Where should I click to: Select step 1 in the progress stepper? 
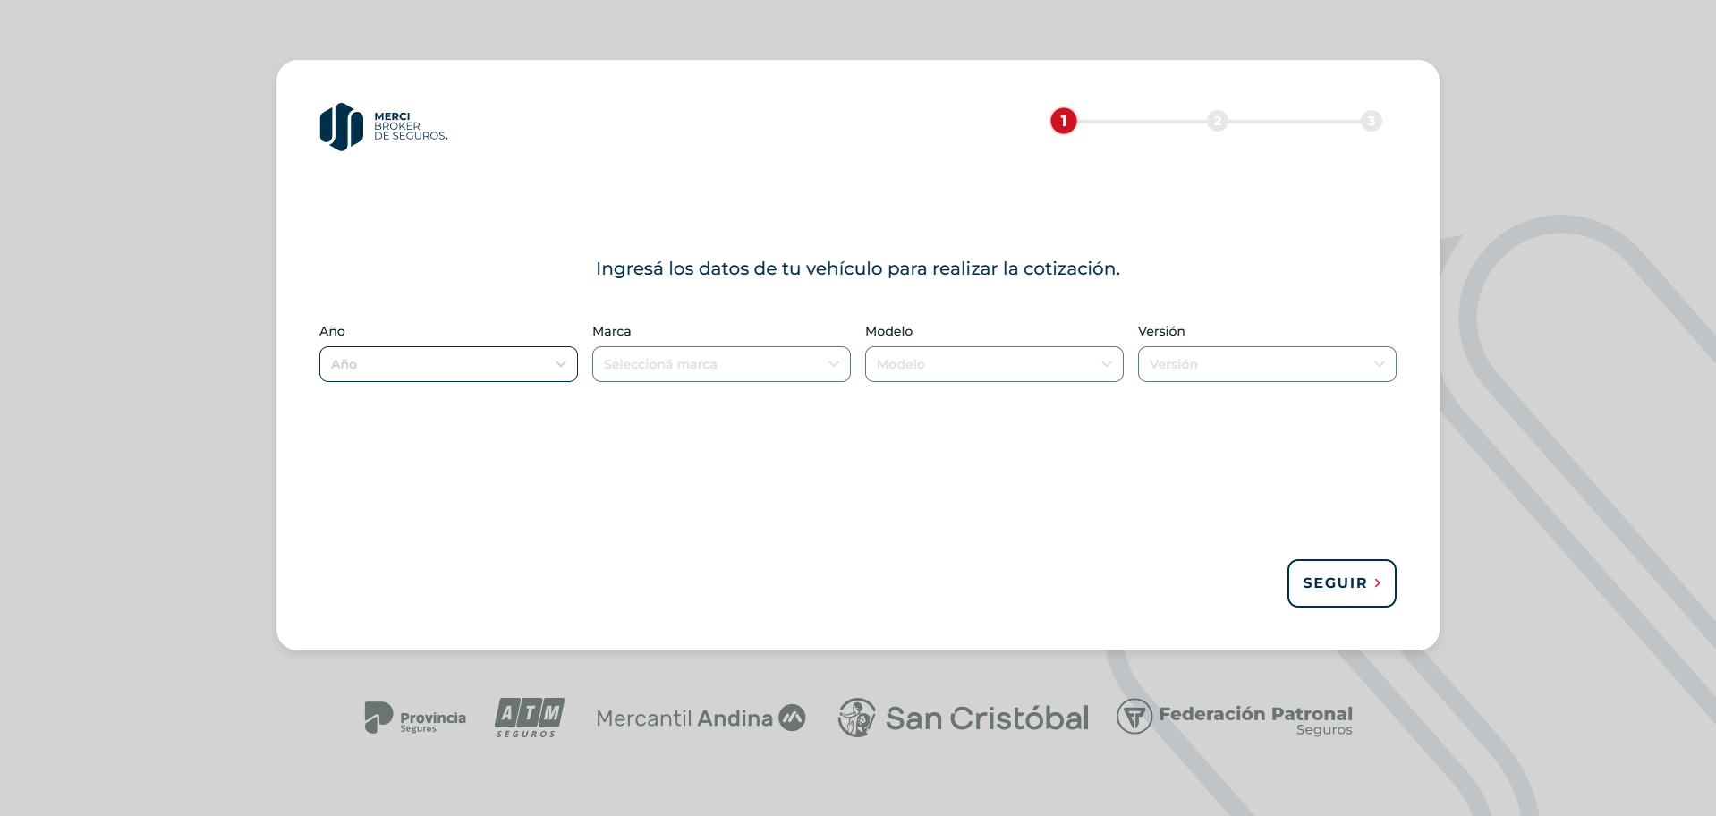click(1064, 121)
